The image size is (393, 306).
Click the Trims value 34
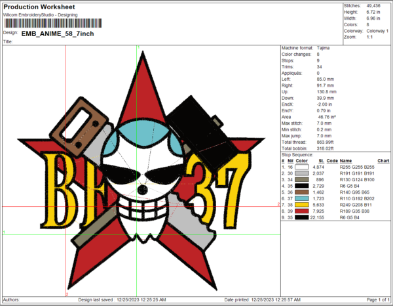click(320, 66)
